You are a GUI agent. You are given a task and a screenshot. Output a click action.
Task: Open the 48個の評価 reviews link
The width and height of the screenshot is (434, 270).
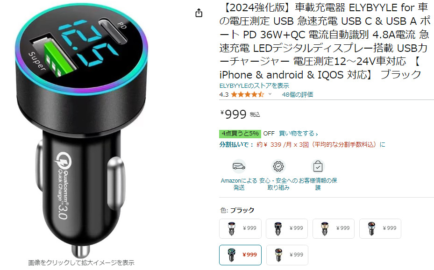coord(298,95)
